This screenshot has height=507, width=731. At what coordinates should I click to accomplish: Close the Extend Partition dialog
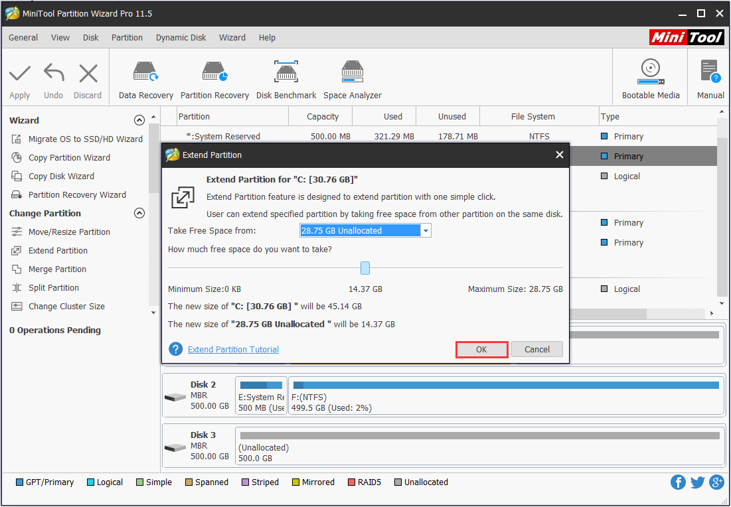click(560, 155)
